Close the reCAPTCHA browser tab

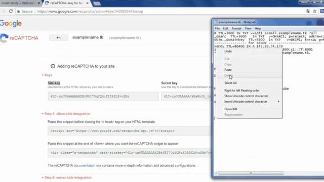[x=88, y=3]
